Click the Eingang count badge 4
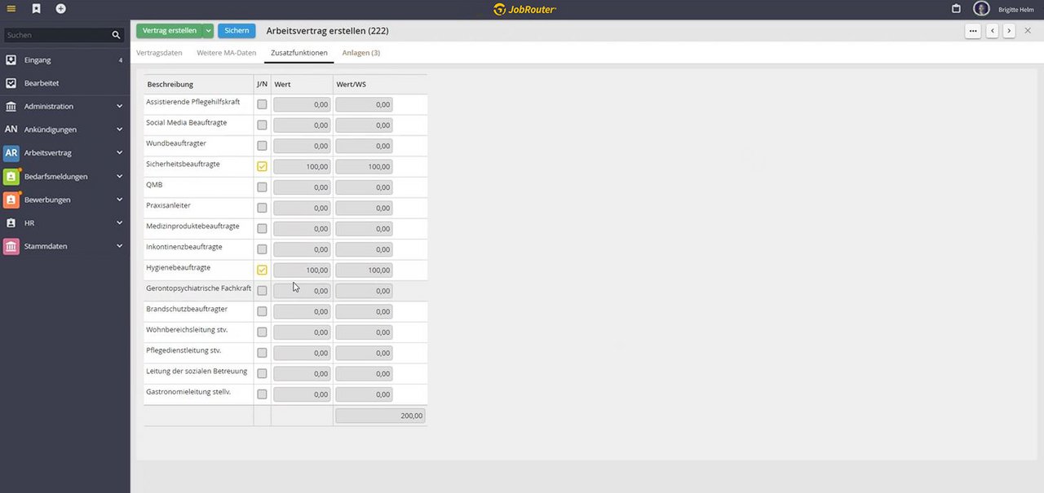The image size is (1044, 493). [121, 60]
